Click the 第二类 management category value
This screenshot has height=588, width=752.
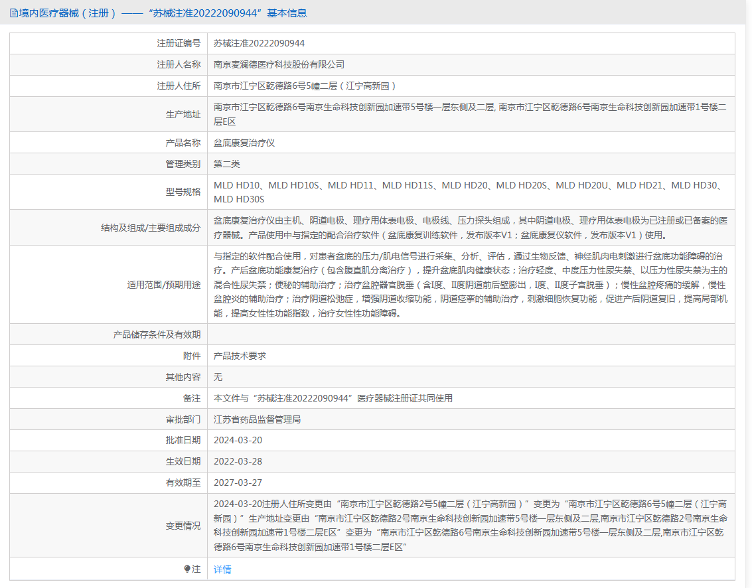[226, 164]
